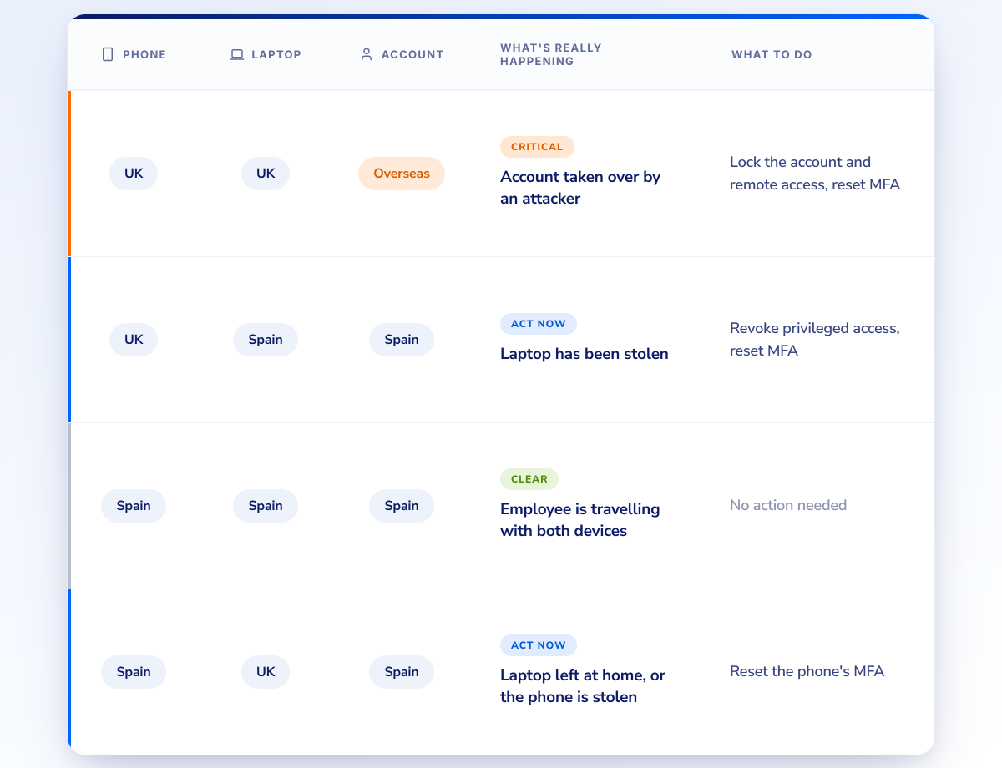Click the laptop icon in the header
The height and width of the screenshot is (768, 1002).
point(237,54)
